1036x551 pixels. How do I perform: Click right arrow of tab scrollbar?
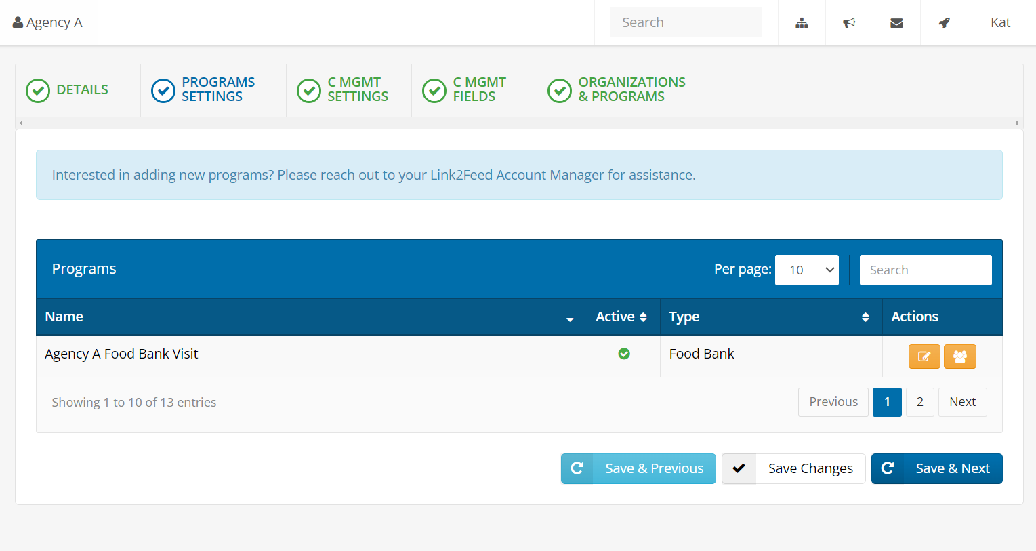click(1017, 123)
